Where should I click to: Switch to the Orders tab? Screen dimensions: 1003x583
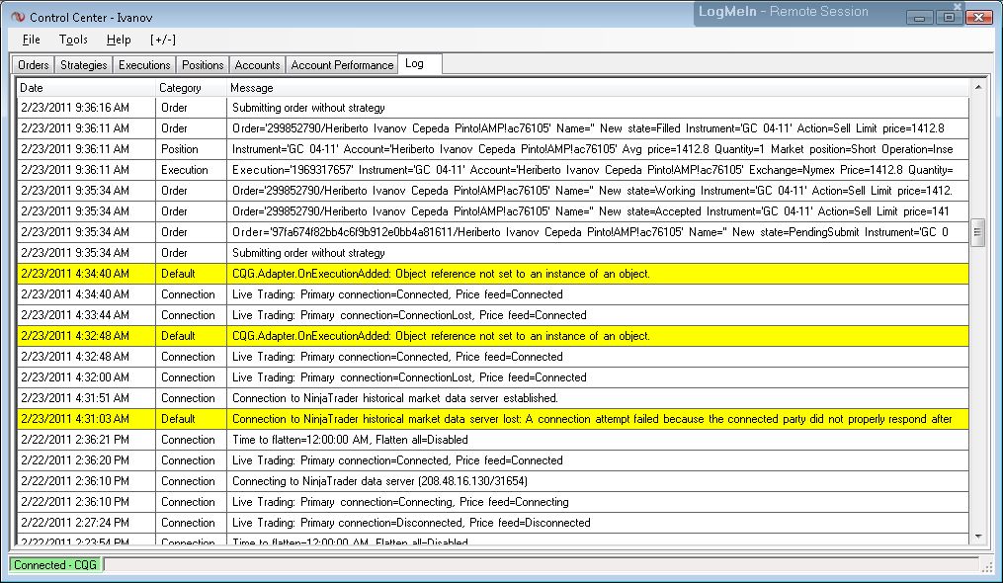[x=34, y=64]
